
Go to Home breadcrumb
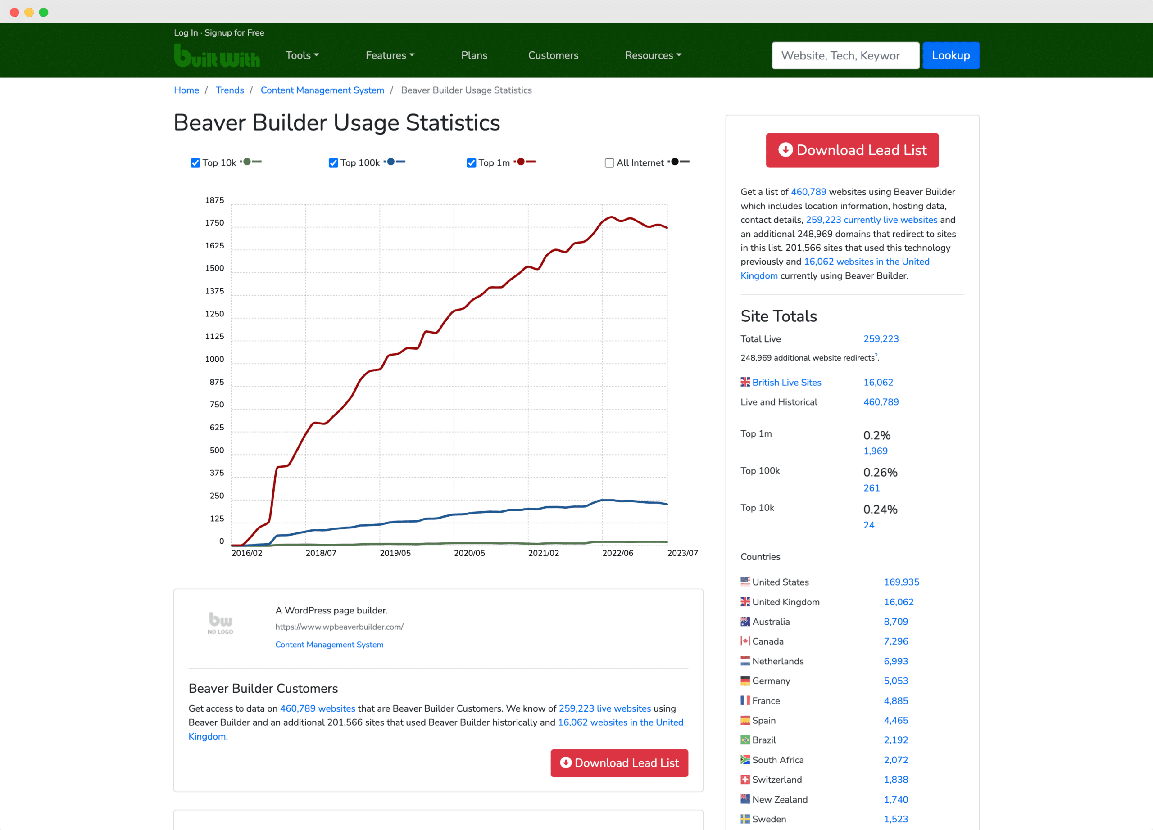click(186, 90)
